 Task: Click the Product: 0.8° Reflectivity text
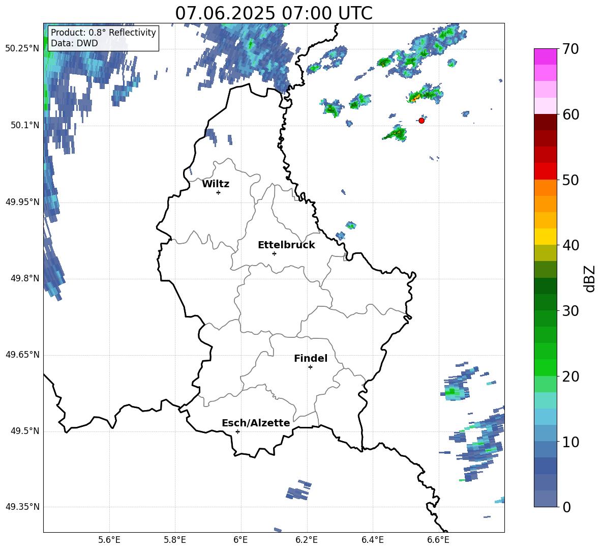click(103, 33)
